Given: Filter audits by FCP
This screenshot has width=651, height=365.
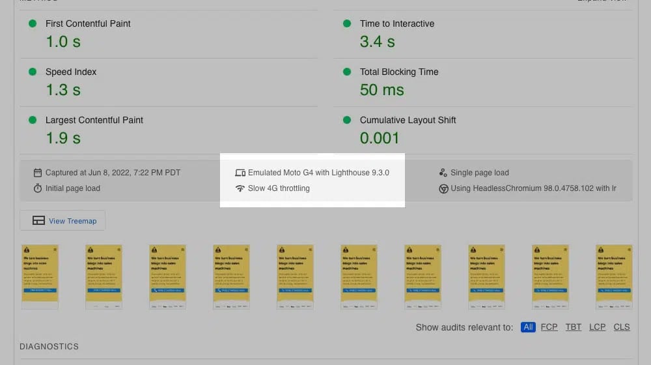Looking at the screenshot, I should [549, 327].
